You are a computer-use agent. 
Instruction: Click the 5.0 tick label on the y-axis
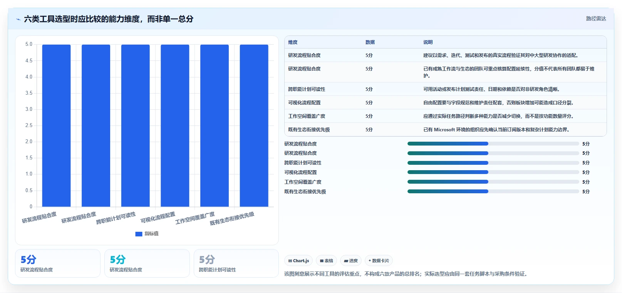click(x=29, y=44)
